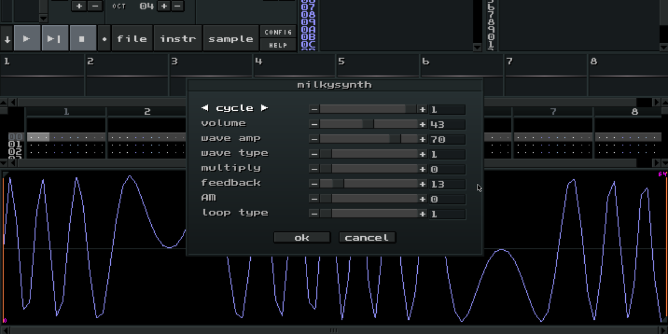Click the instrument list scroll down arrow
Image resolution: width=668 pixels, height=334 pixels.
coord(477,47)
